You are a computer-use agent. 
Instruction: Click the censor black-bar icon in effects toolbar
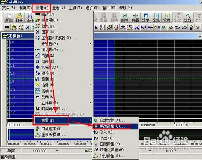[7, 28]
